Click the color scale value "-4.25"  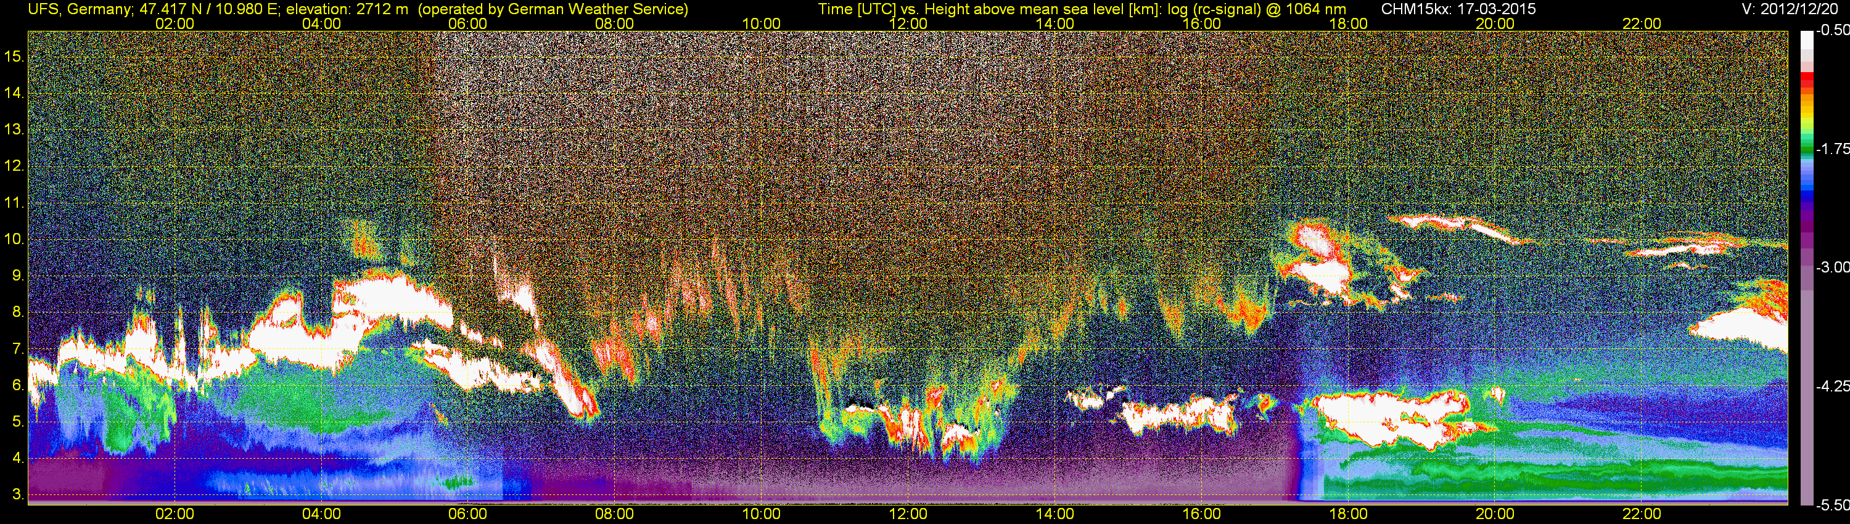pos(1832,386)
